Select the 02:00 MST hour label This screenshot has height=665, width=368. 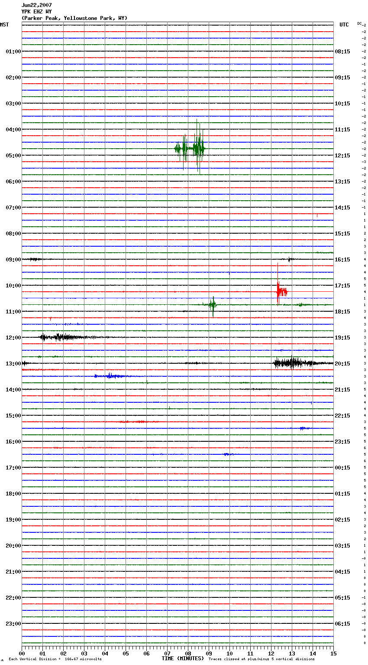[13, 78]
